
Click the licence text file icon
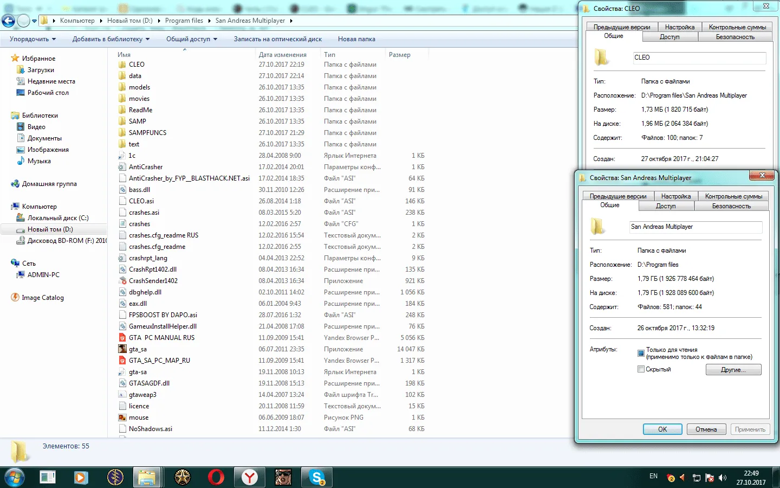point(122,406)
